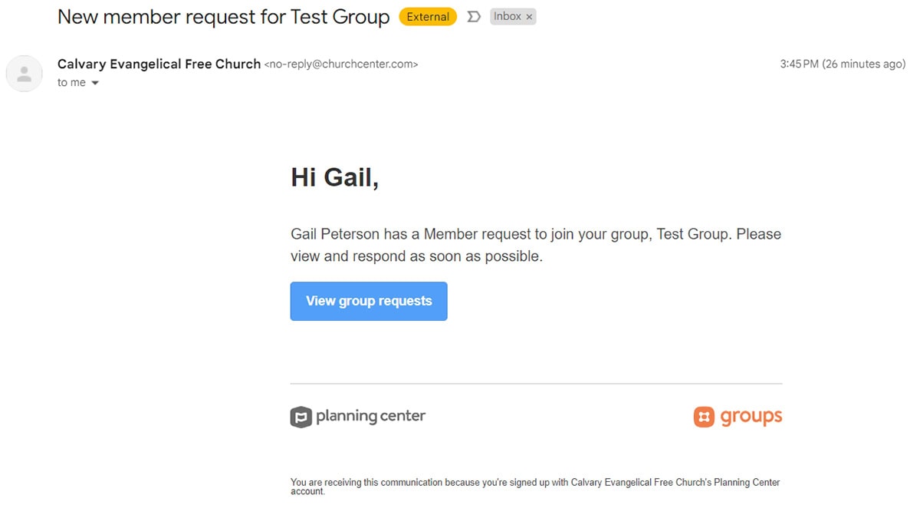Select the no-reply@churchcenter.com address
This screenshot has height=518, width=920.
click(x=341, y=64)
